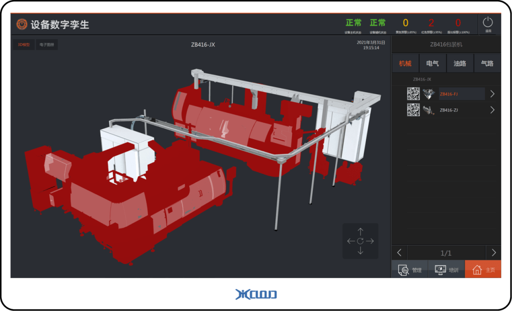Reset view with the center rotate icon
The width and height of the screenshot is (512, 311).
(x=360, y=241)
